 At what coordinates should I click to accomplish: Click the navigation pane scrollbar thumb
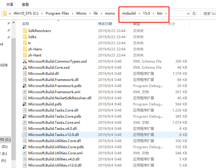(x=13, y=99)
